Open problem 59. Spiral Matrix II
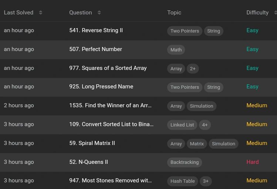 [x=92, y=143]
